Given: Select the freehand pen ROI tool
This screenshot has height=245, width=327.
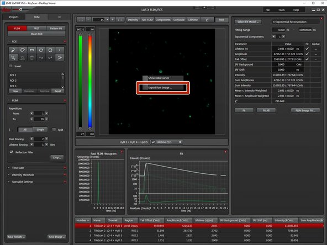Looking at the screenshot, I should coord(13,50).
